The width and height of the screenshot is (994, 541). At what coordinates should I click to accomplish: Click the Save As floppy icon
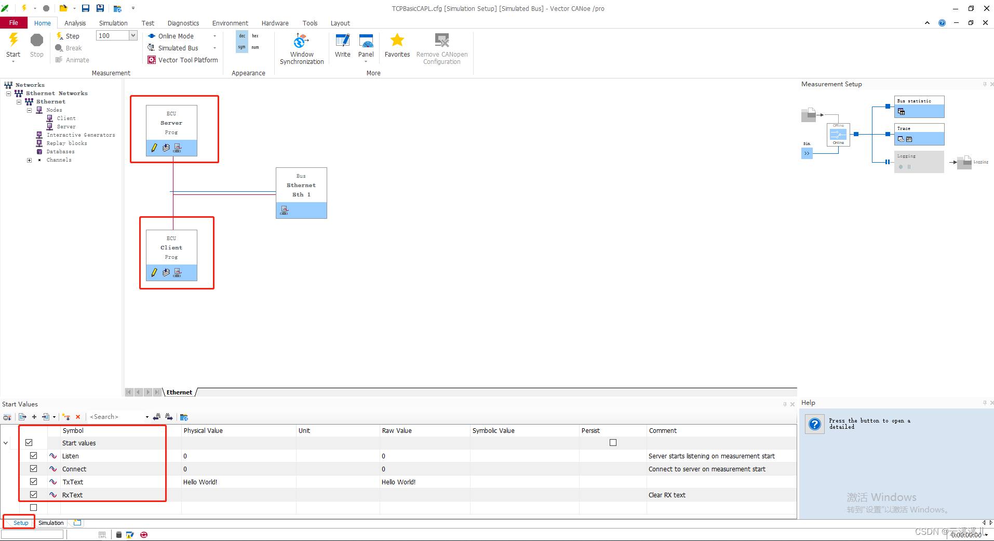100,8
